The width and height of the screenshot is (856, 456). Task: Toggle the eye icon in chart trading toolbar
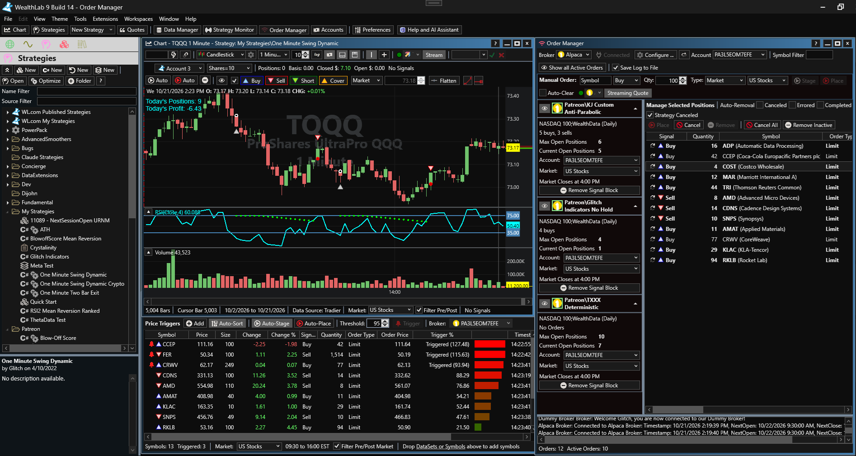[x=221, y=81]
